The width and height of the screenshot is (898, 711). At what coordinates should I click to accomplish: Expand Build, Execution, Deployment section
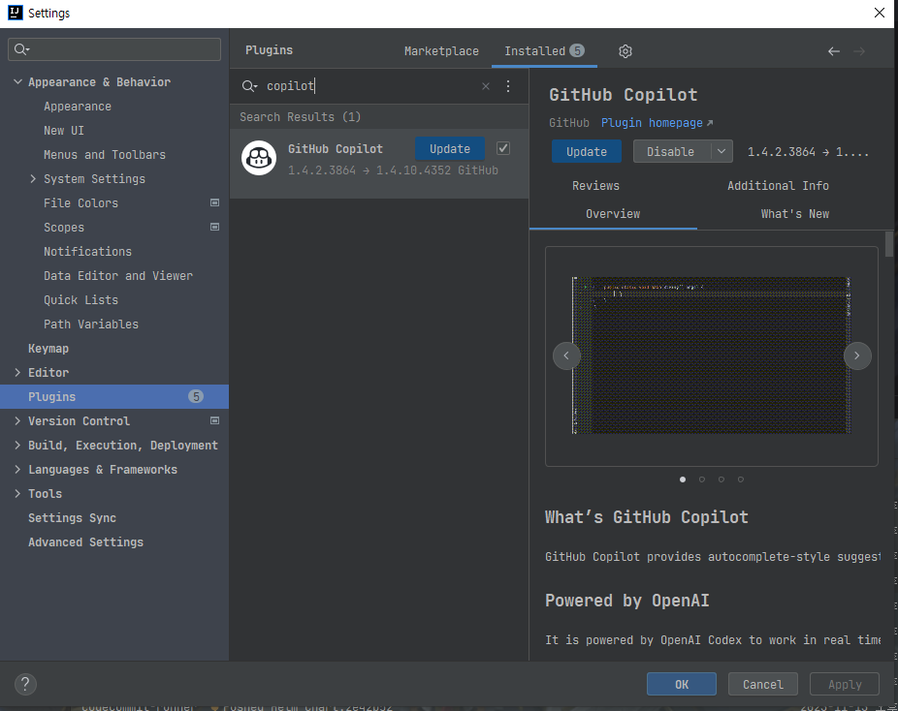[x=17, y=445]
